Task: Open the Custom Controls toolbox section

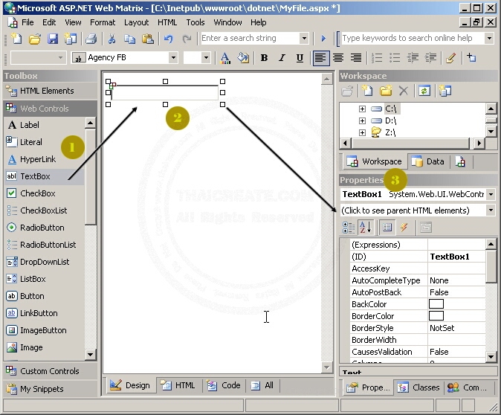Action: 49,371
